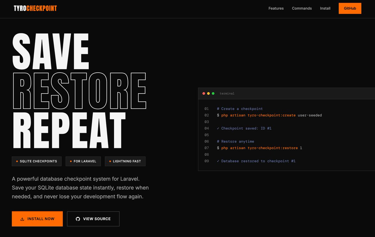Click line number 09 in terminal
The width and height of the screenshot is (375, 237).
pyautogui.click(x=207, y=161)
